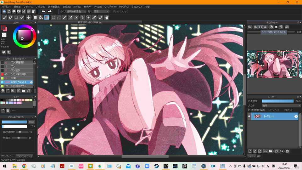Image resolution: width=302 pixels, height=170 pixels.
Task: Select the Operation tool
Action: point(88,18)
